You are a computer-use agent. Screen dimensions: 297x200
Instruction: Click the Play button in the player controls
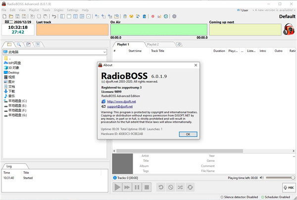coord(117,187)
